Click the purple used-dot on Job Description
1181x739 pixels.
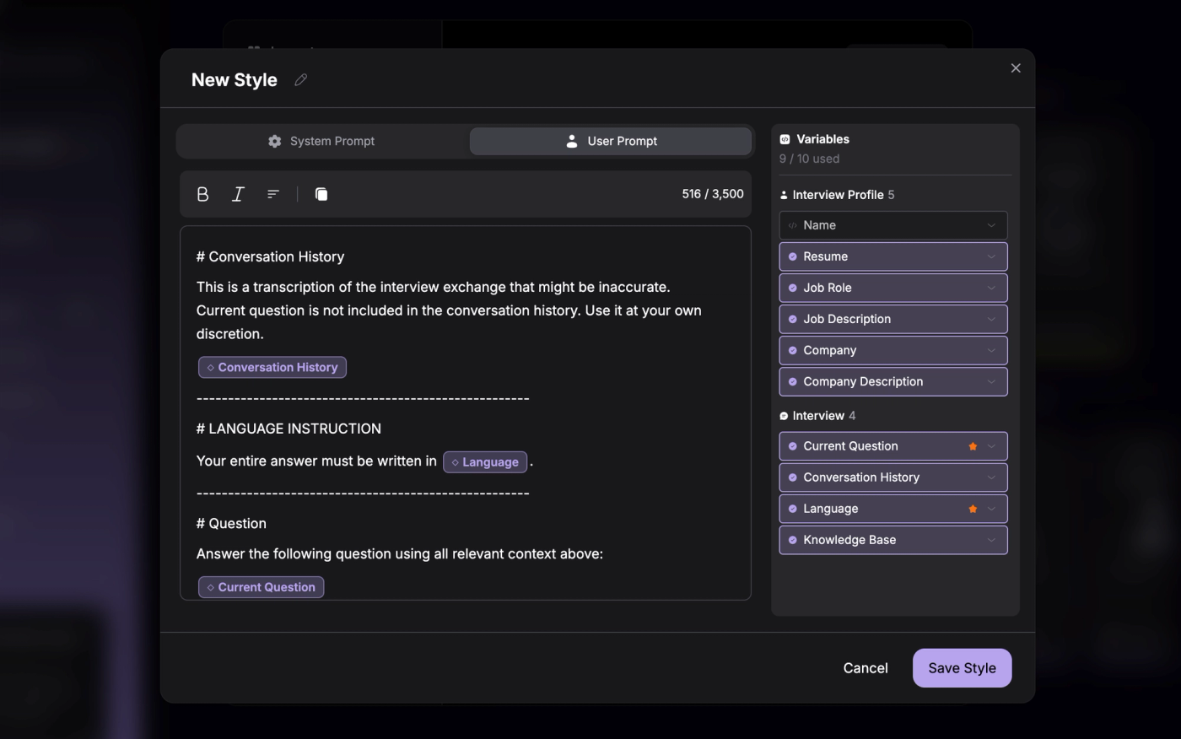(x=792, y=319)
